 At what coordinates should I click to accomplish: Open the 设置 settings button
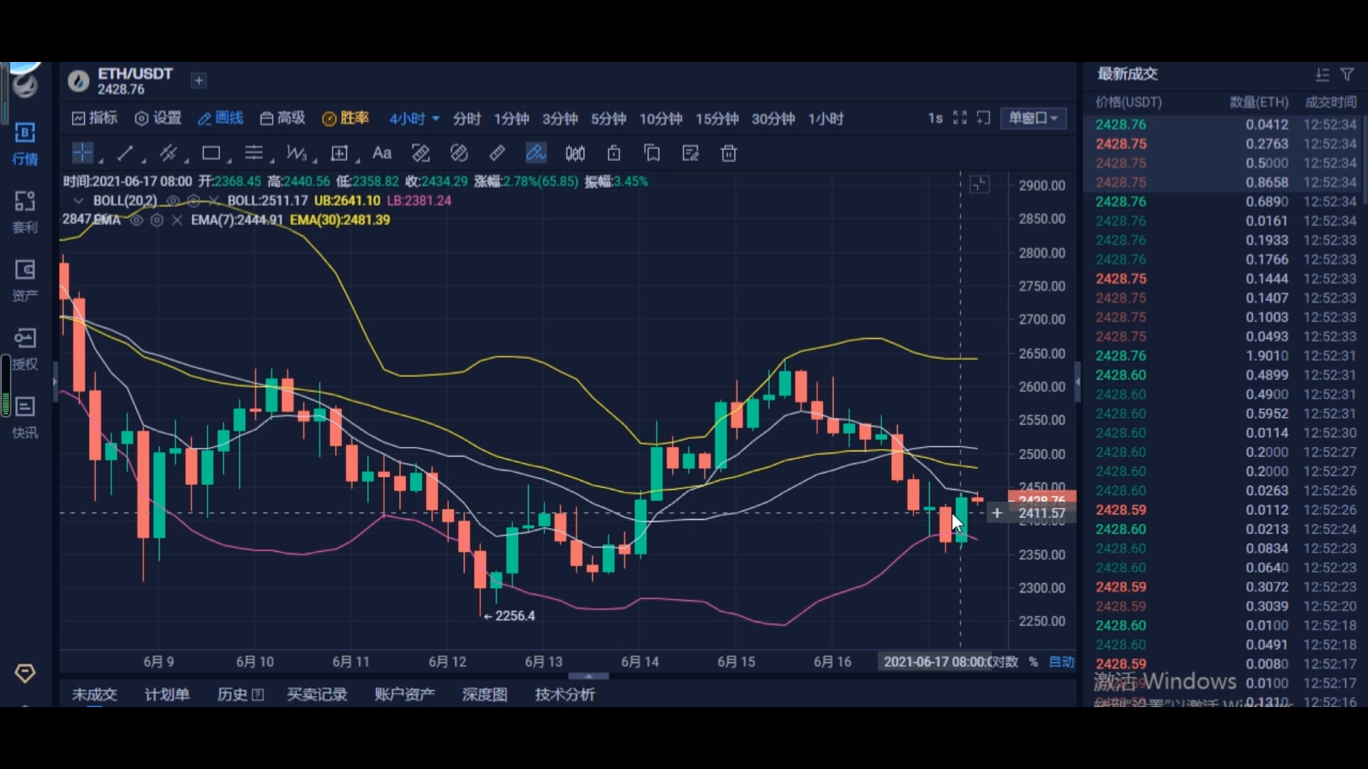click(158, 118)
